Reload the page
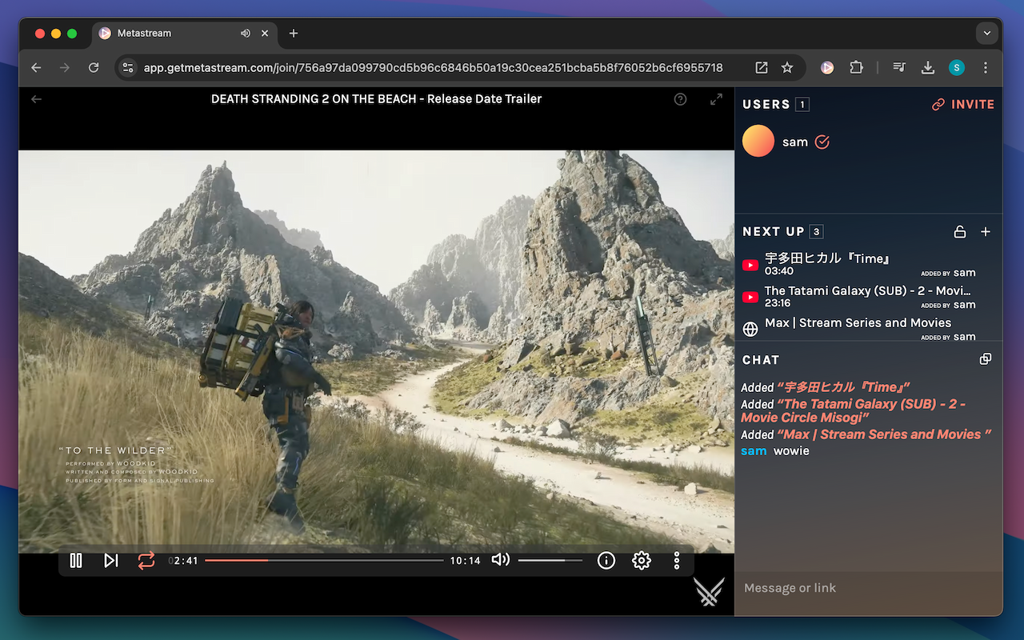This screenshot has width=1024, height=640. tap(94, 68)
